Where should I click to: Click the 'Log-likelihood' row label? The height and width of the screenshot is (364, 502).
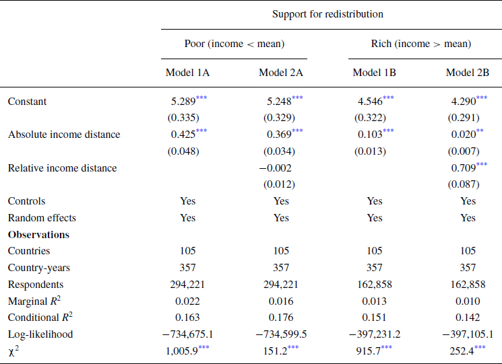[40, 334]
